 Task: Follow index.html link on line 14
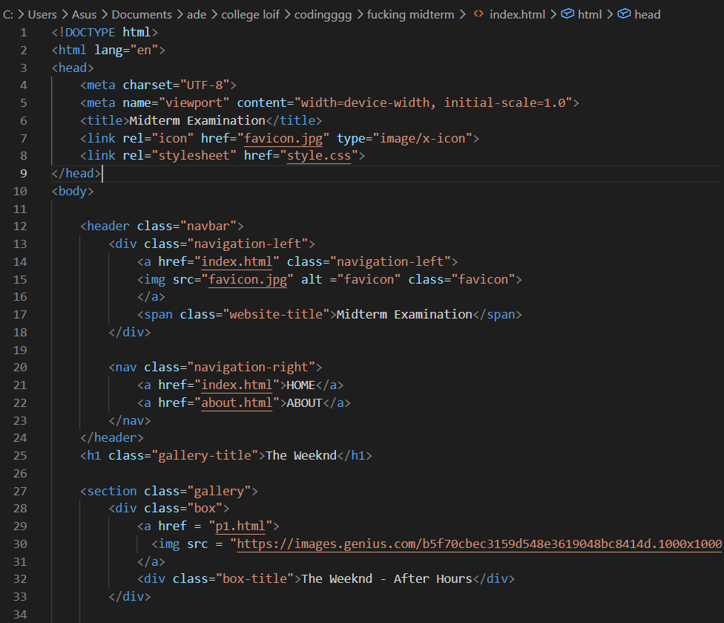click(x=237, y=261)
